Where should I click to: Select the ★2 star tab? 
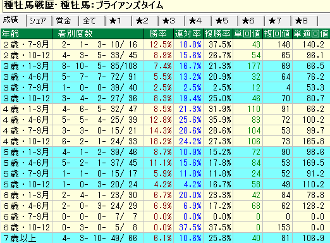coord(145,21)
